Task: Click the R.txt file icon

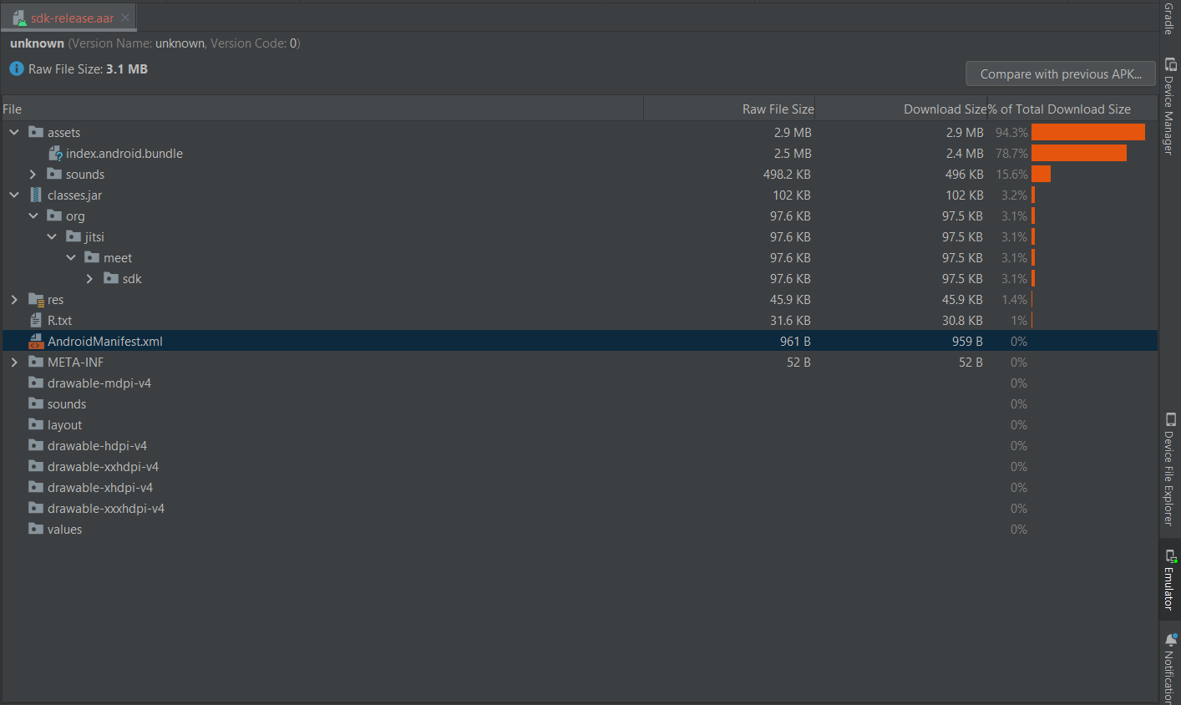Action: click(35, 320)
